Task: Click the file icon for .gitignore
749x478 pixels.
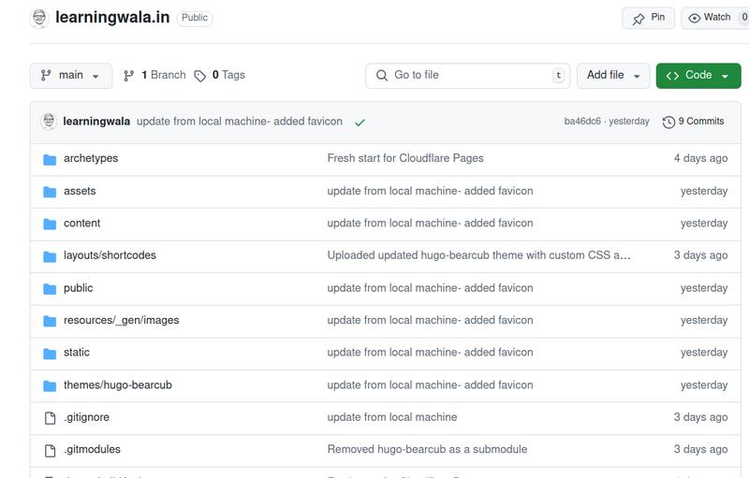Action: pos(50,418)
